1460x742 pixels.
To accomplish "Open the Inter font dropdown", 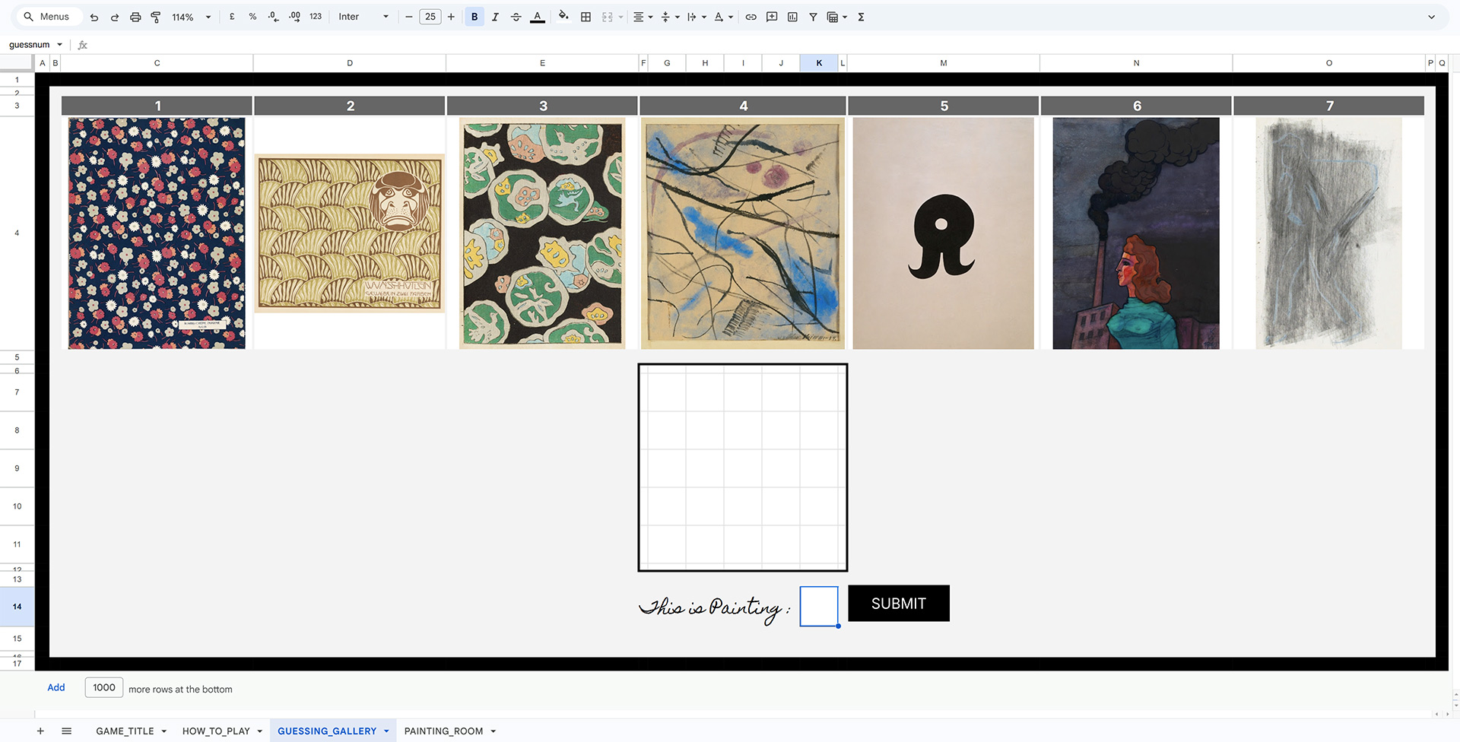I will (x=363, y=17).
